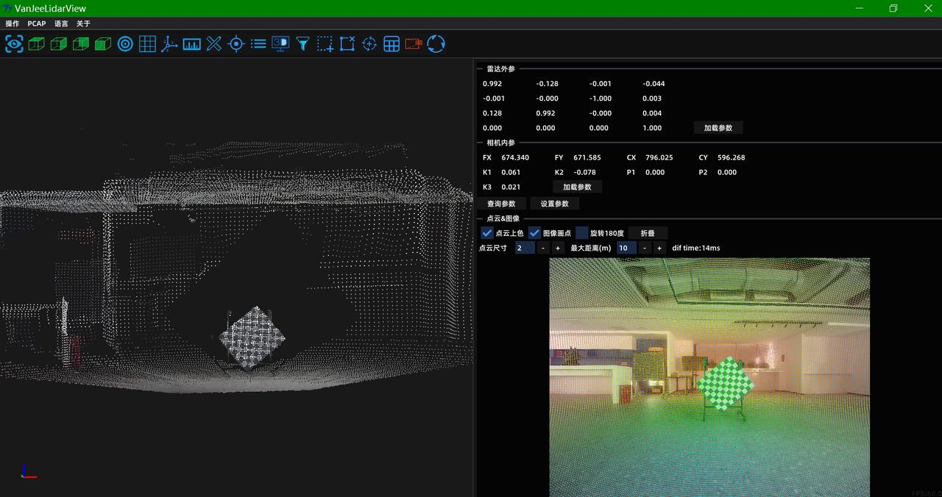This screenshot has height=497, width=942.
Task: Increase 点云尺寸 with the plus button
Action: tap(557, 248)
